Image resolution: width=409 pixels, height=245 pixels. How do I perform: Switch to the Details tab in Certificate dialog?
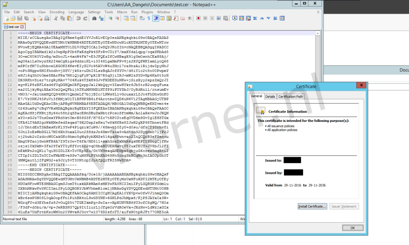click(x=270, y=96)
